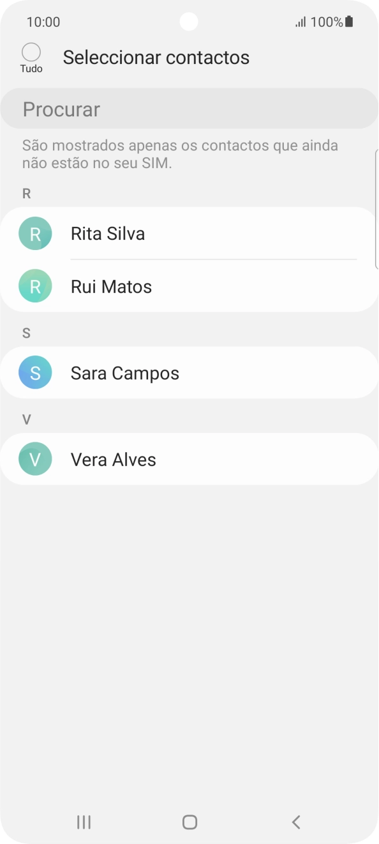The width and height of the screenshot is (379, 844).
Task: Tap Rita Silva's avatar icon
Action: (x=35, y=233)
